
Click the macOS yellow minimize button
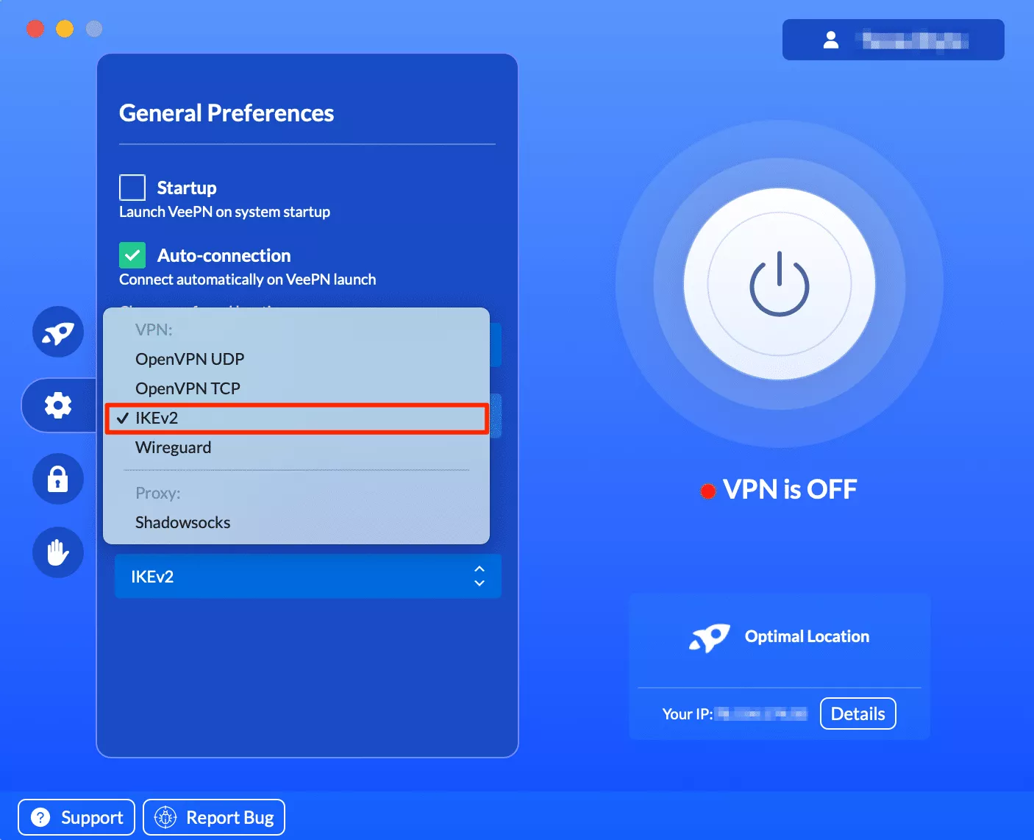click(x=65, y=29)
